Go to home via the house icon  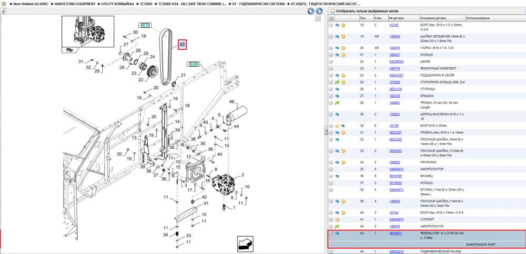(x=4, y=4)
